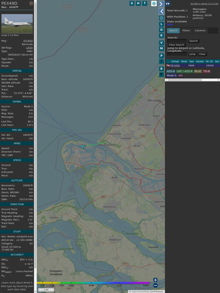The height and width of the screenshot is (293, 220).
Task: Focus the Jump to Airport input field
Action: (x=177, y=54)
